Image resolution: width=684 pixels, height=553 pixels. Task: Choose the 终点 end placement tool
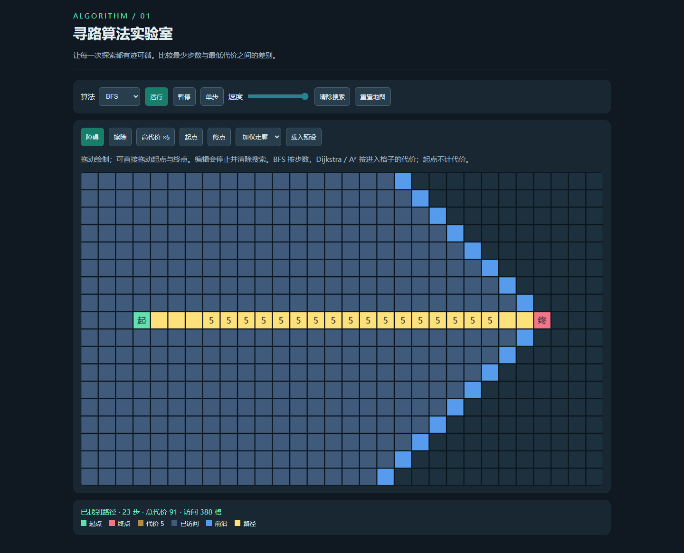pos(219,137)
